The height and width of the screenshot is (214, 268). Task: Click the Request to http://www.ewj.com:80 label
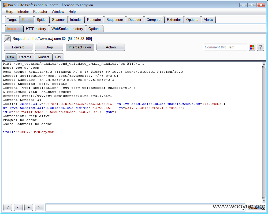click(x=52, y=39)
